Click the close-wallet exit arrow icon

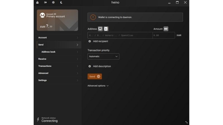pos(45,2)
